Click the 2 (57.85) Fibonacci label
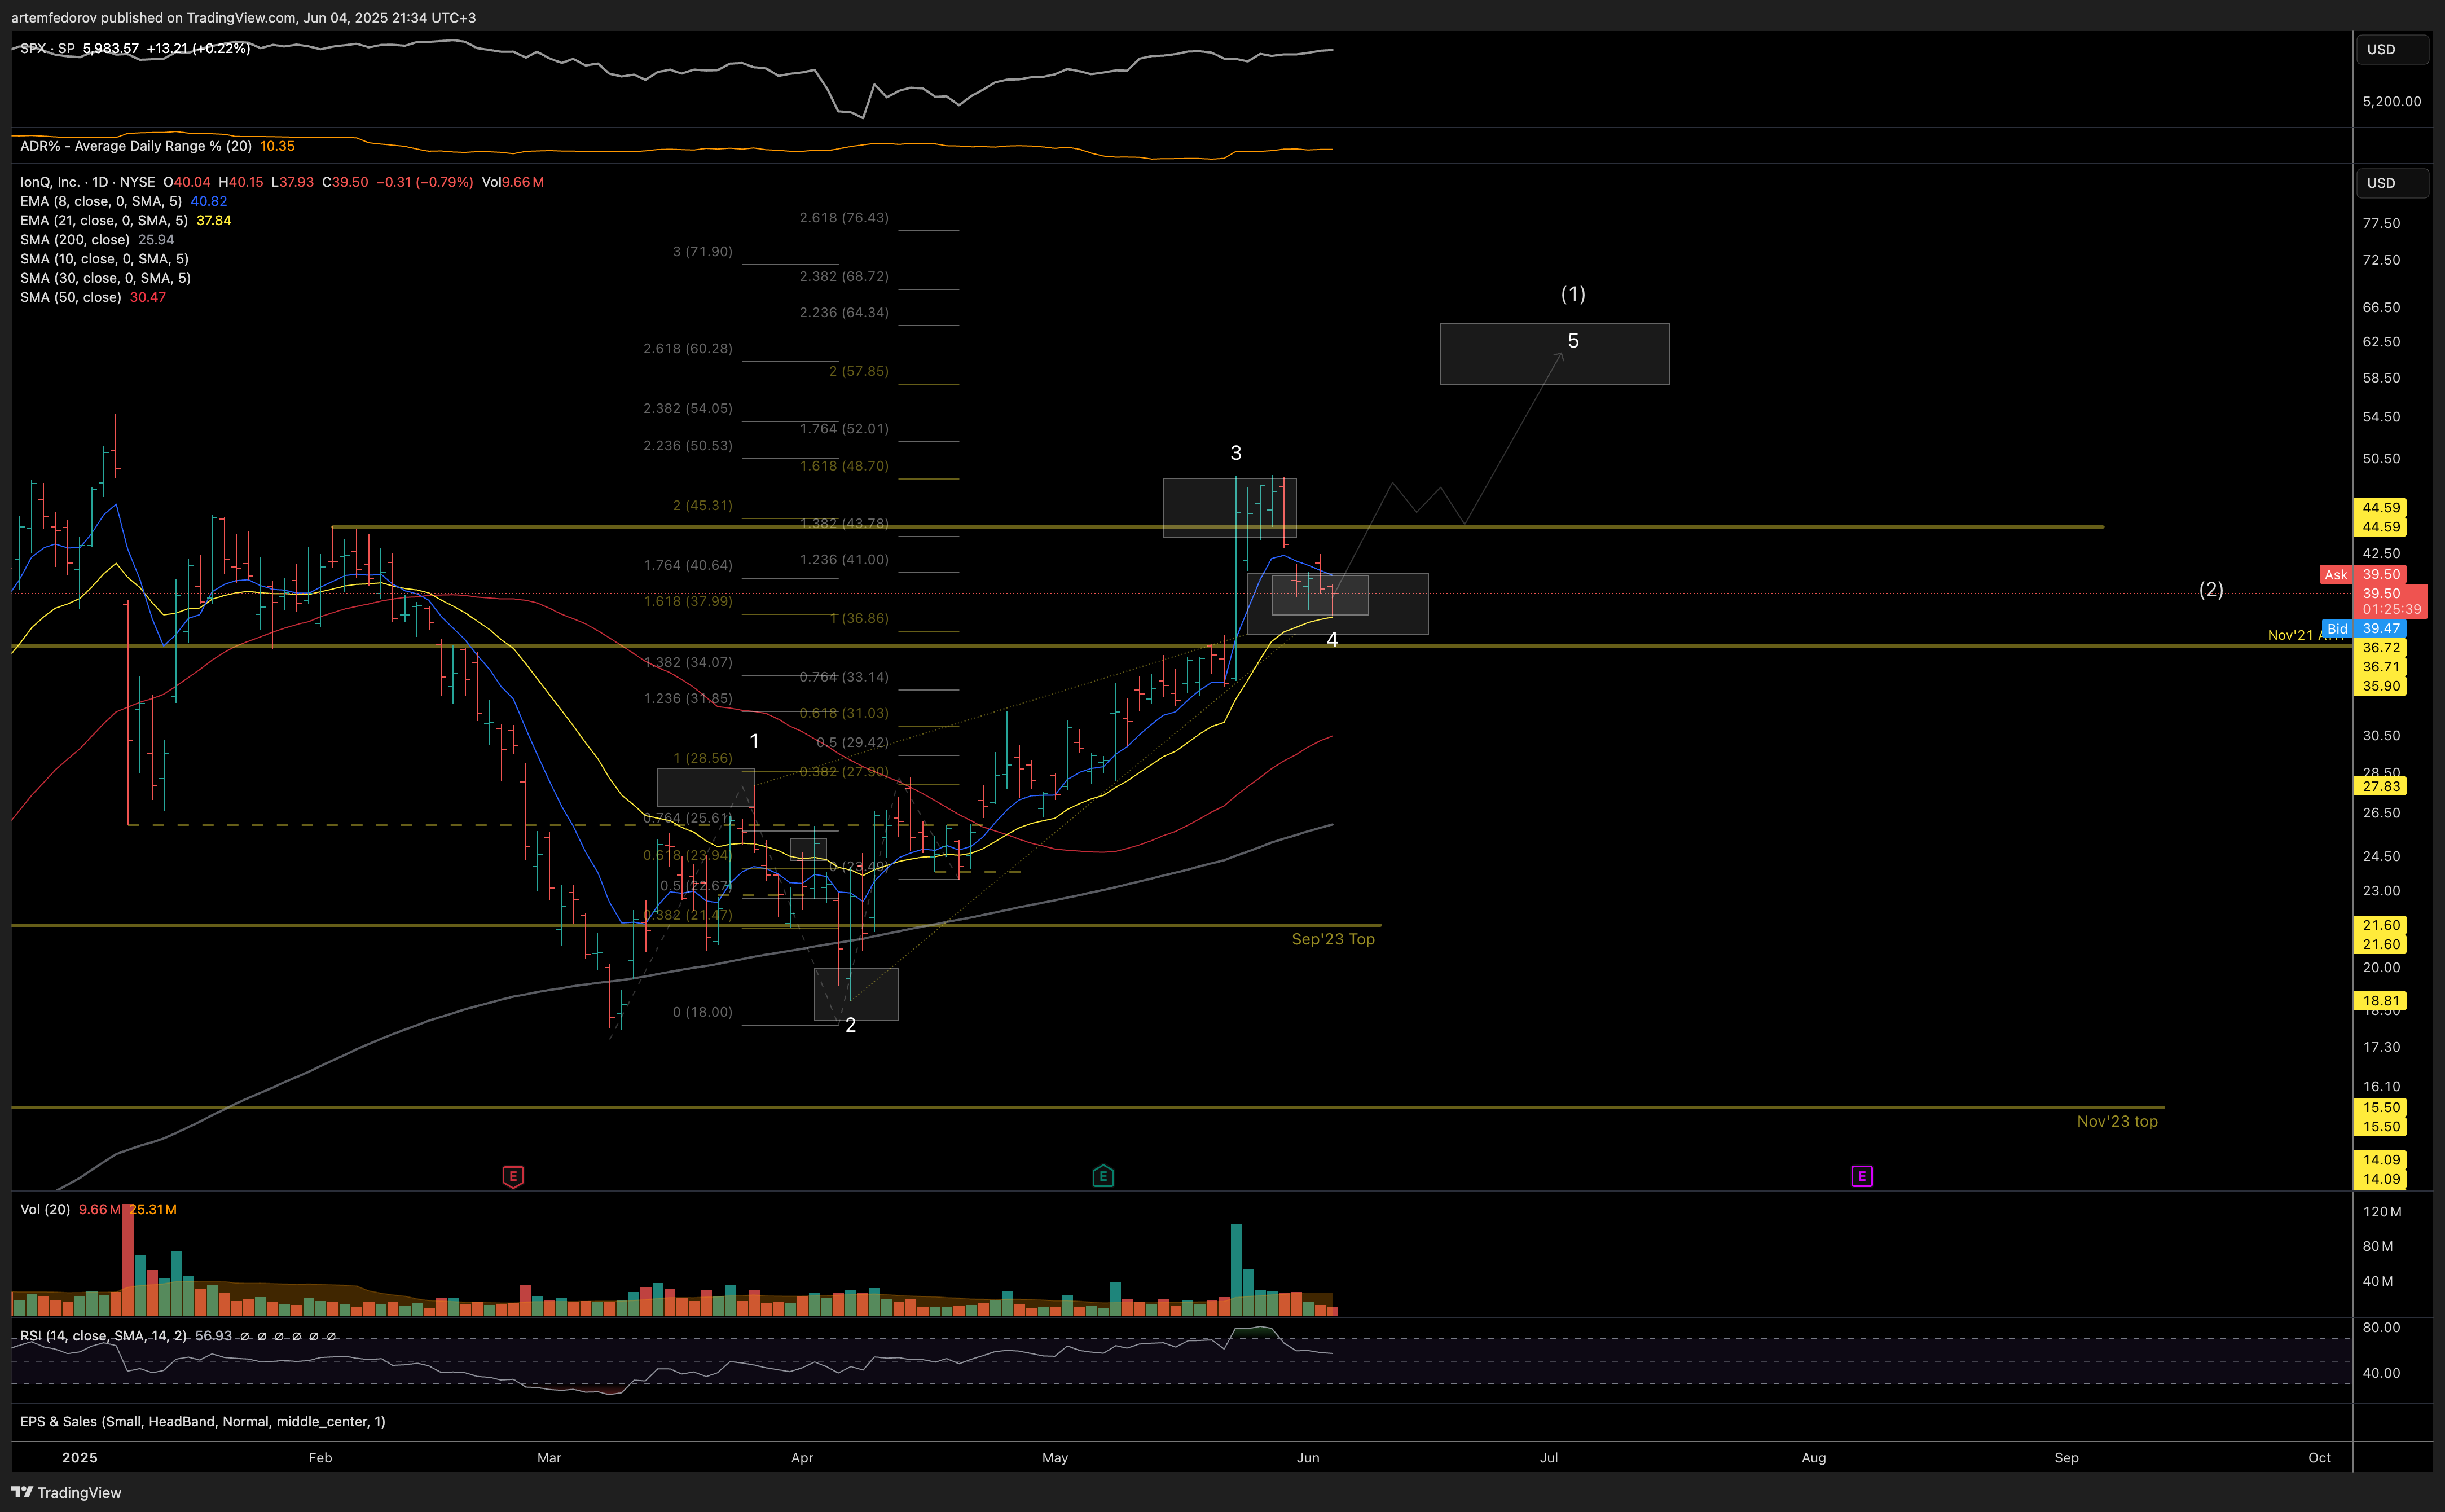The width and height of the screenshot is (2445, 1512). coord(858,371)
